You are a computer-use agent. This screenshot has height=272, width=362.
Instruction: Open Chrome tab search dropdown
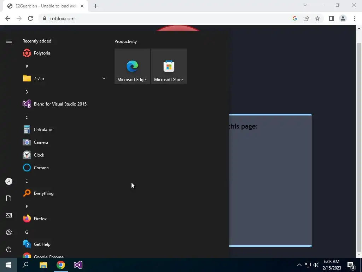[305, 5]
